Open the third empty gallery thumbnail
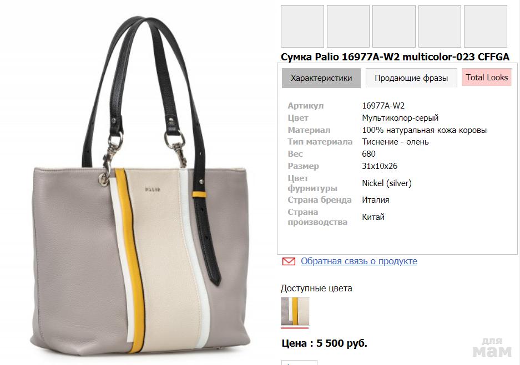 point(393,26)
